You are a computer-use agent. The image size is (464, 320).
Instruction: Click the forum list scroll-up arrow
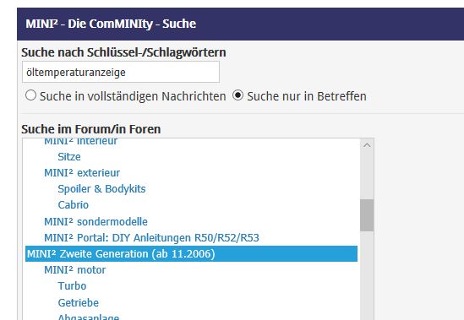click(x=367, y=145)
